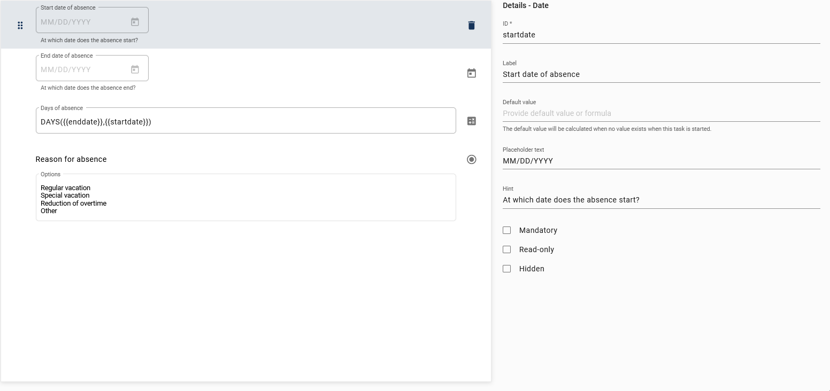The width and height of the screenshot is (830, 391).
Task: Enable the Read-only checkbox
Action: click(x=507, y=249)
